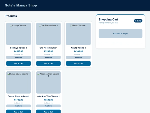Click Demon Slayer's Available status badge

tap(18, 106)
